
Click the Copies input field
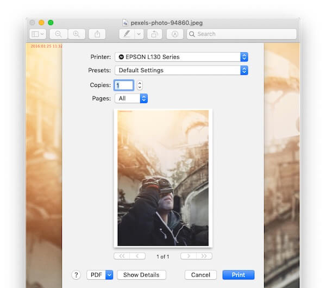coord(124,85)
